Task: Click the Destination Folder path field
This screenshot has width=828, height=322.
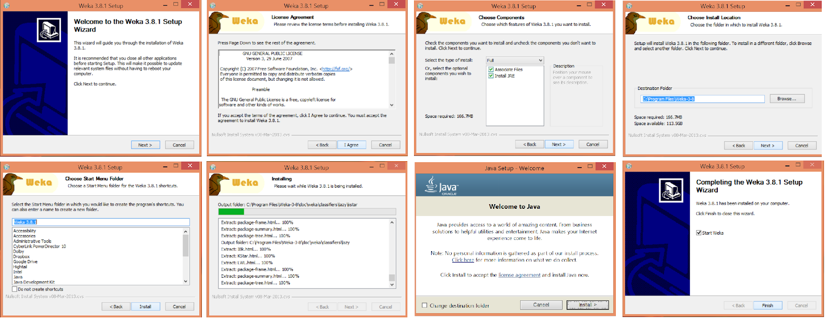Action: [703, 99]
